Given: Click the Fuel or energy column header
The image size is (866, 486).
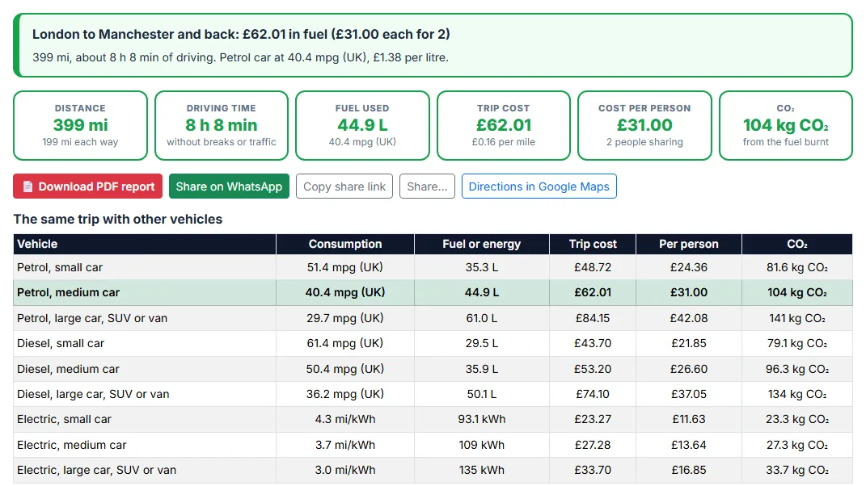Looking at the screenshot, I should coord(482,245).
